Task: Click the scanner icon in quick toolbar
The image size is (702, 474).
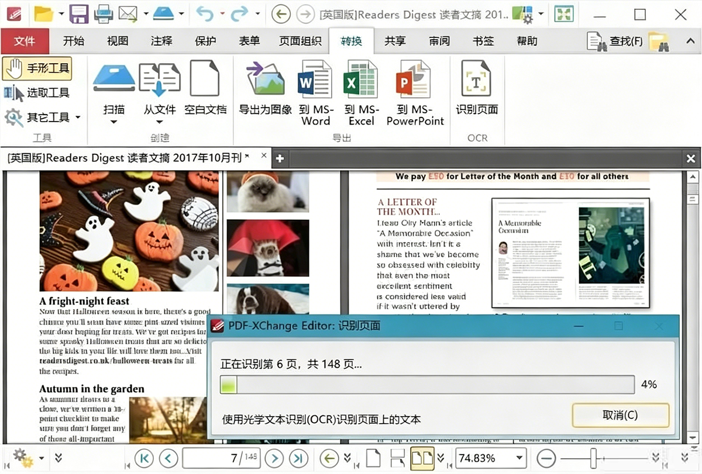Action: click(163, 13)
